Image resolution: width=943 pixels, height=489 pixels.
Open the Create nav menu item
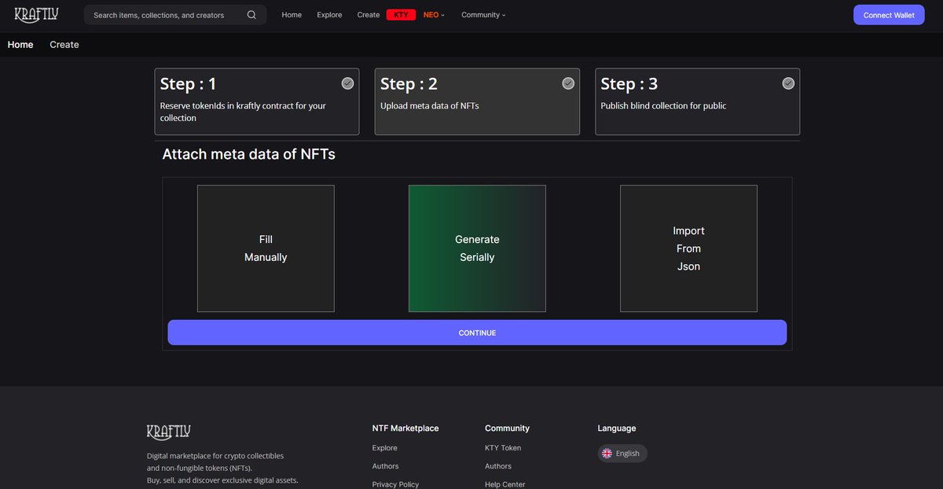pyautogui.click(x=369, y=15)
